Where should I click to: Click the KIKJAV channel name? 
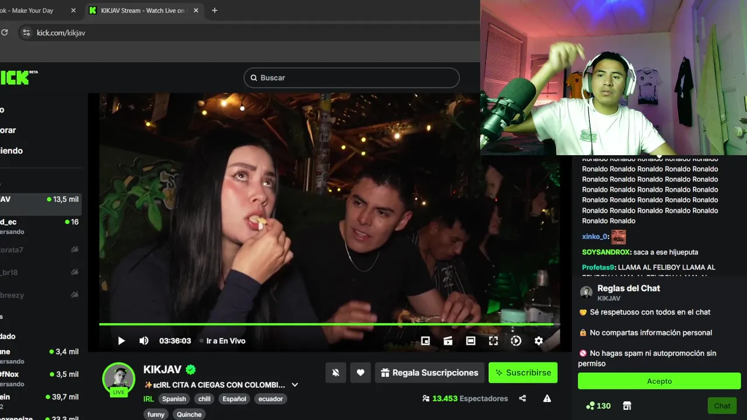(x=162, y=369)
